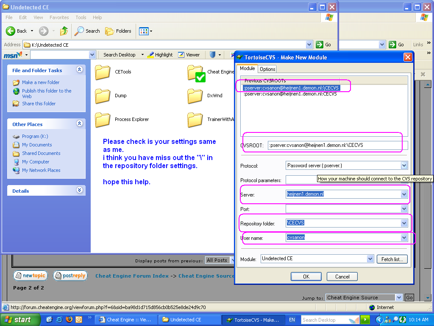Open the File menu in Explorer
The width and height of the screenshot is (434, 326).
(x=9, y=17)
